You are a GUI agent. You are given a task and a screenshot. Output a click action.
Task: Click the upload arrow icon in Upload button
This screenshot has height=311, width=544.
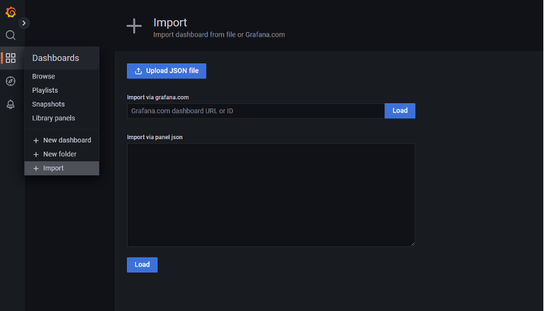coord(139,71)
